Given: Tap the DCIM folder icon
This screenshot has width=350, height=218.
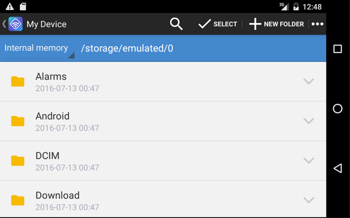Looking at the screenshot, I should (18, 161).
